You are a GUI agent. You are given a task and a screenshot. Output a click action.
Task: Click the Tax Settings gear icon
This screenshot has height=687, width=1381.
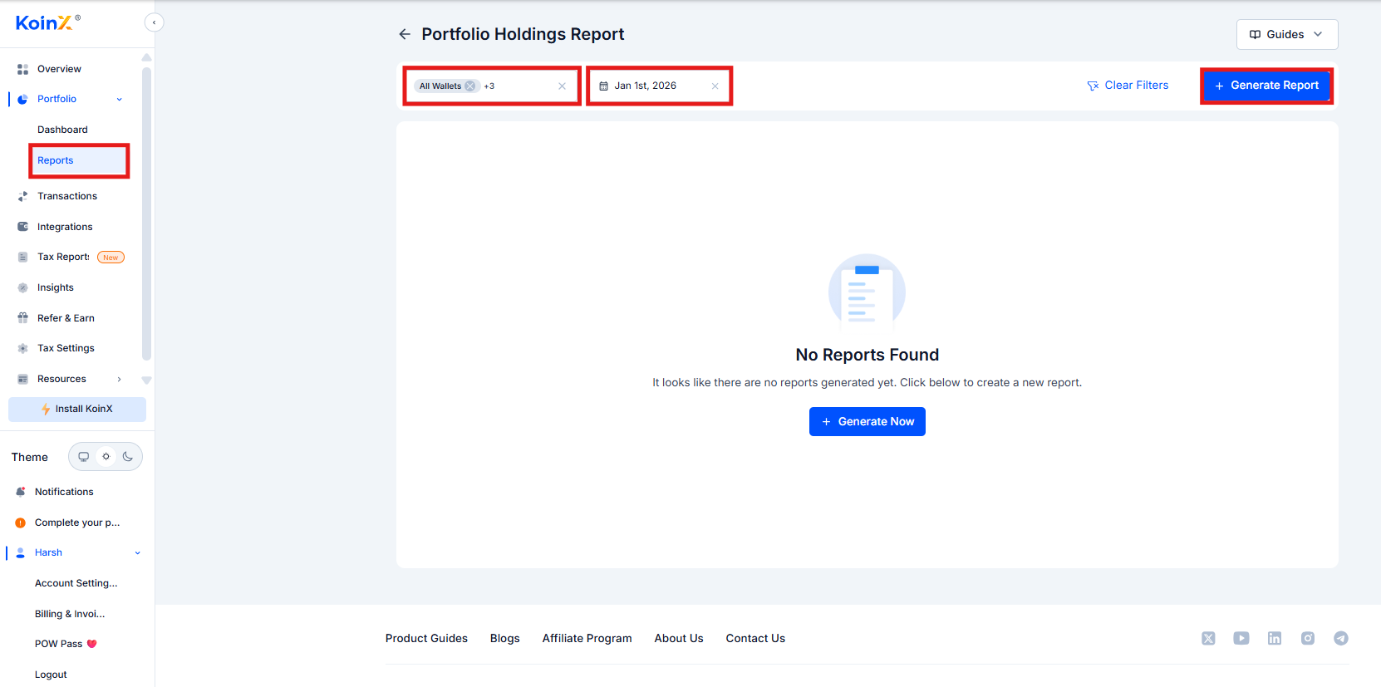pyautogui.click(x=22, y=348)
